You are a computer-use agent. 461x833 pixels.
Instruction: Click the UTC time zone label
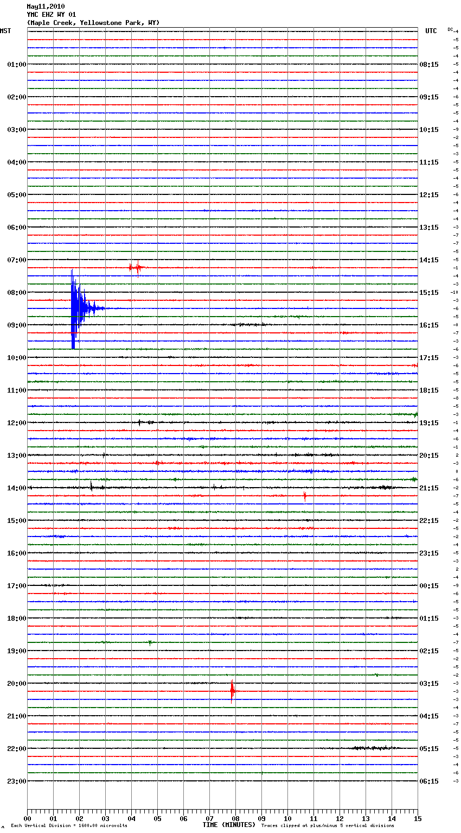coord(431,31)
